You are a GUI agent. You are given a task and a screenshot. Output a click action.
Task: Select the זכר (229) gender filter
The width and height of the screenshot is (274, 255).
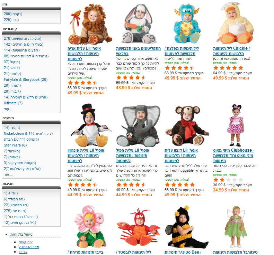point(11,20)
